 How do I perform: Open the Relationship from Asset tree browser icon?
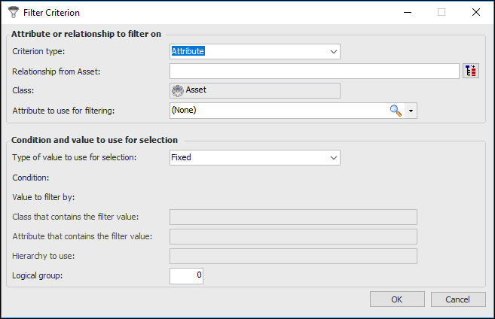[x=471, y=71]
